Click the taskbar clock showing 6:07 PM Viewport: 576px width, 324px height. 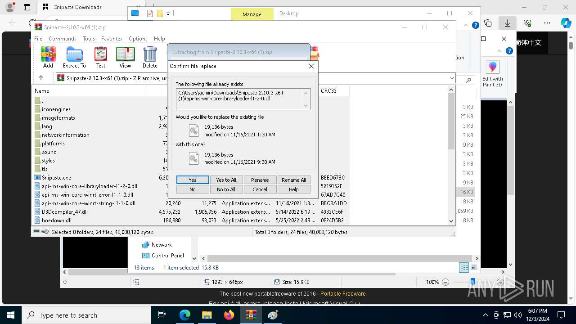coord(537,315)
